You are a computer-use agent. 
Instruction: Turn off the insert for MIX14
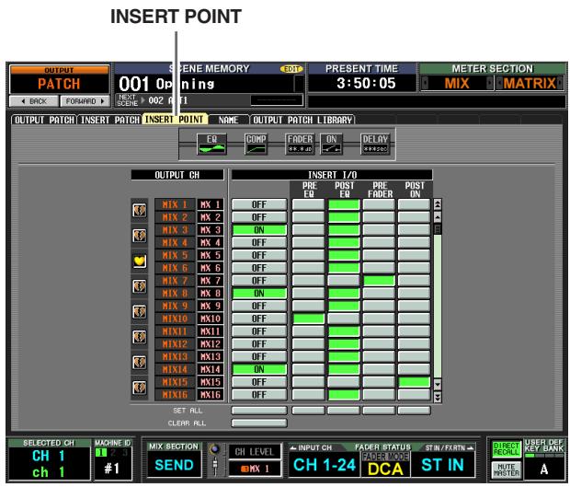pyautogui.click(x=259, y=369)
